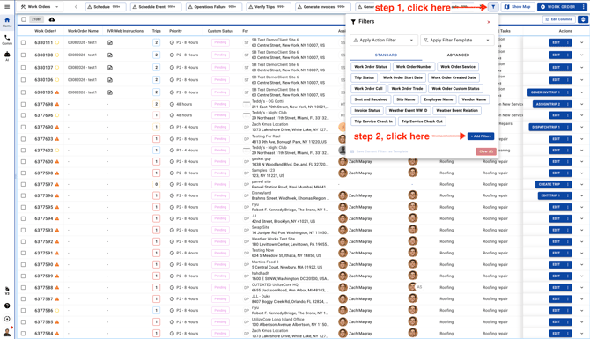The image size is (590, 339).
Task: Select the Work Order Status filter chip
Action: (370, 67)
